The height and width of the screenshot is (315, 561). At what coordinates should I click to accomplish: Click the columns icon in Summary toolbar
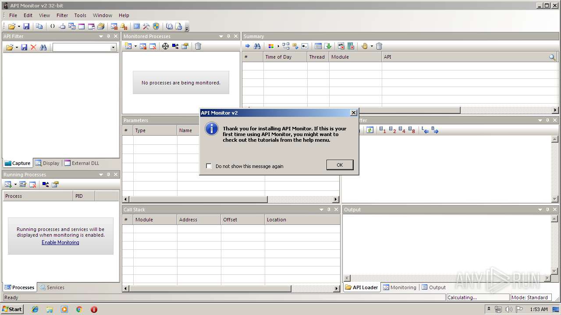tap(318, 46)
